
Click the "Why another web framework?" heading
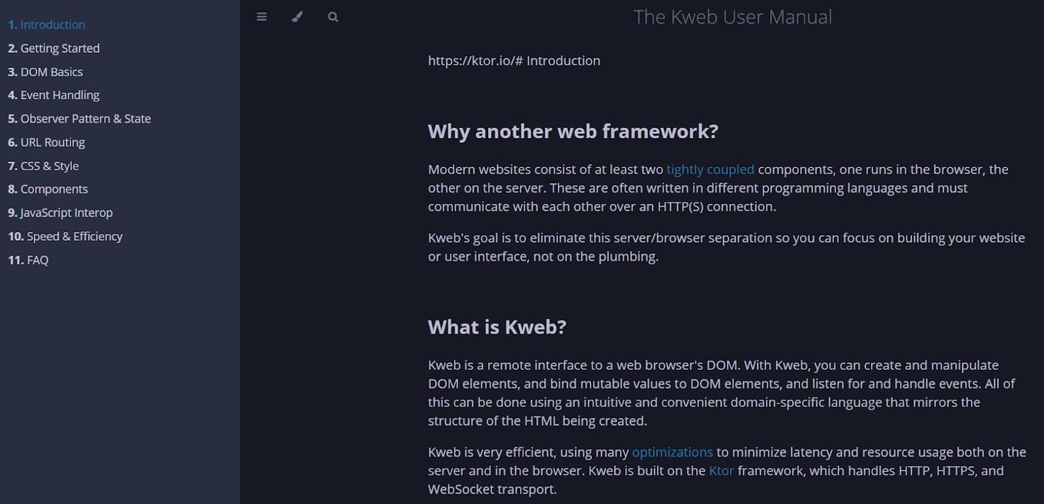point(573,132)
